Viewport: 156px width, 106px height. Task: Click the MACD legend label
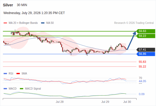tap(12, 89)
